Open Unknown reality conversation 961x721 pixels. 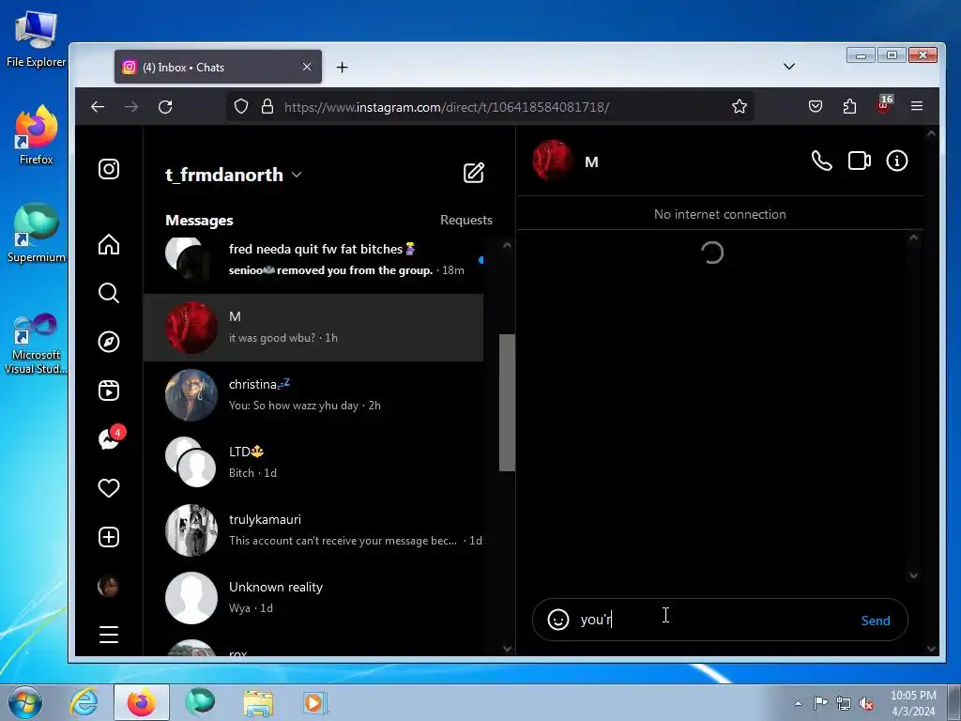pyautogui.click(x=313, y=598)
